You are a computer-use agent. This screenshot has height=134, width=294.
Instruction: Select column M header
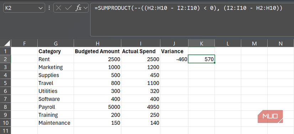tap(254, 43)
